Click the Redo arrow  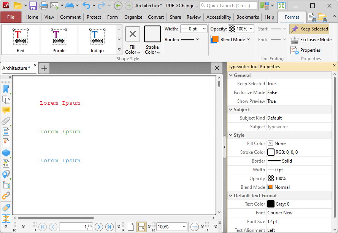click(x=101, y=6)
